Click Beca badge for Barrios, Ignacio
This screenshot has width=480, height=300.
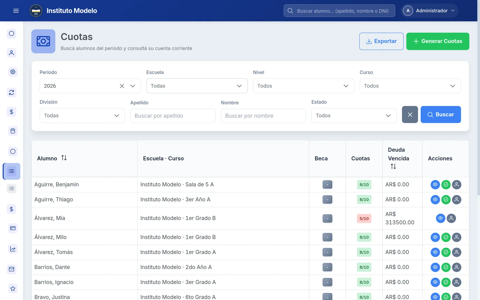(327, 282)
